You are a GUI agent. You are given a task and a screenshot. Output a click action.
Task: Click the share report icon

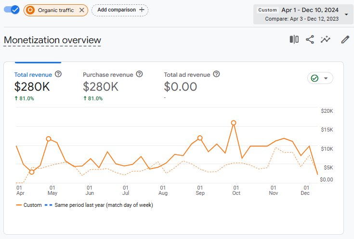[310, 40]
